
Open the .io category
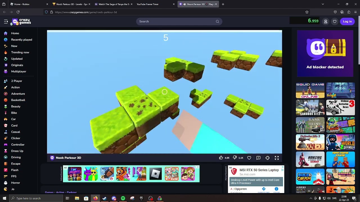pos(13,189)
